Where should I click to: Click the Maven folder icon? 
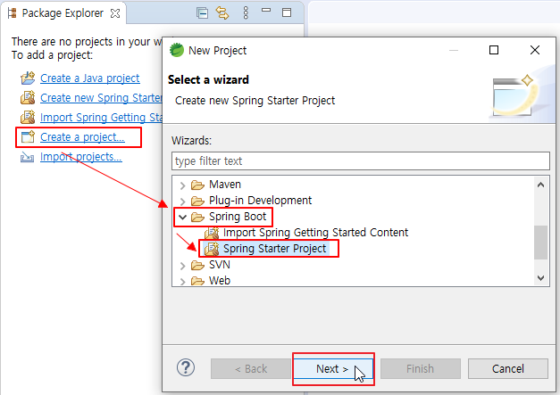click(x=197, y=185)
